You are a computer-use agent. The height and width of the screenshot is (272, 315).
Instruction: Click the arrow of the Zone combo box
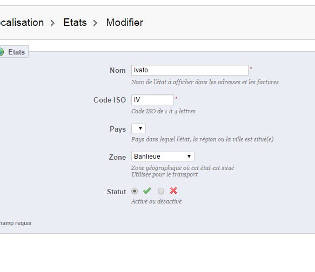189,157
